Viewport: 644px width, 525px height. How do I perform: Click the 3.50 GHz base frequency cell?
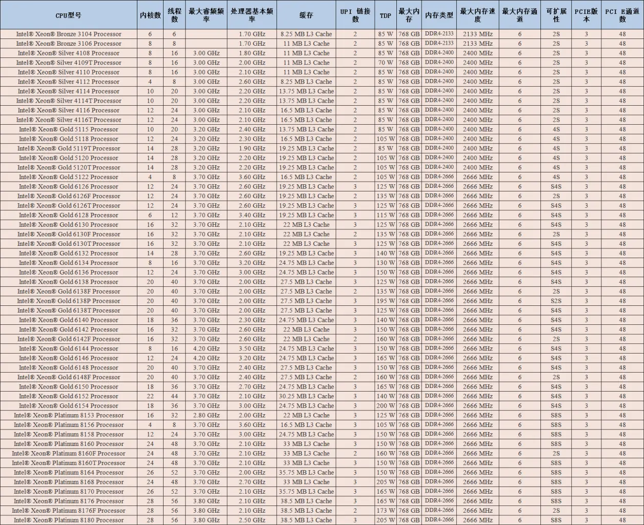coord(252,349)
